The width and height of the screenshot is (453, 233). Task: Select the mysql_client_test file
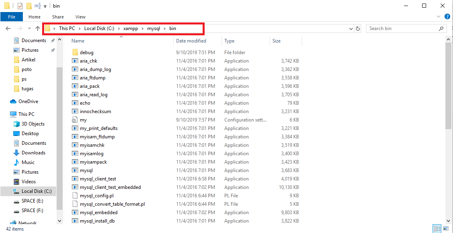tap(98, 179)
